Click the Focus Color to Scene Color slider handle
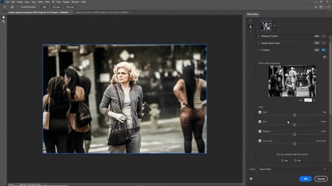Image resolution: width=332 pixels, height=186 pixels. point(294,144)
